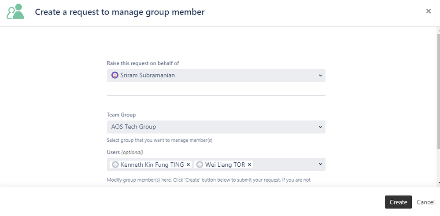Click the scrollbar up arrow
The image size is (440, 216).
[438, 30]
